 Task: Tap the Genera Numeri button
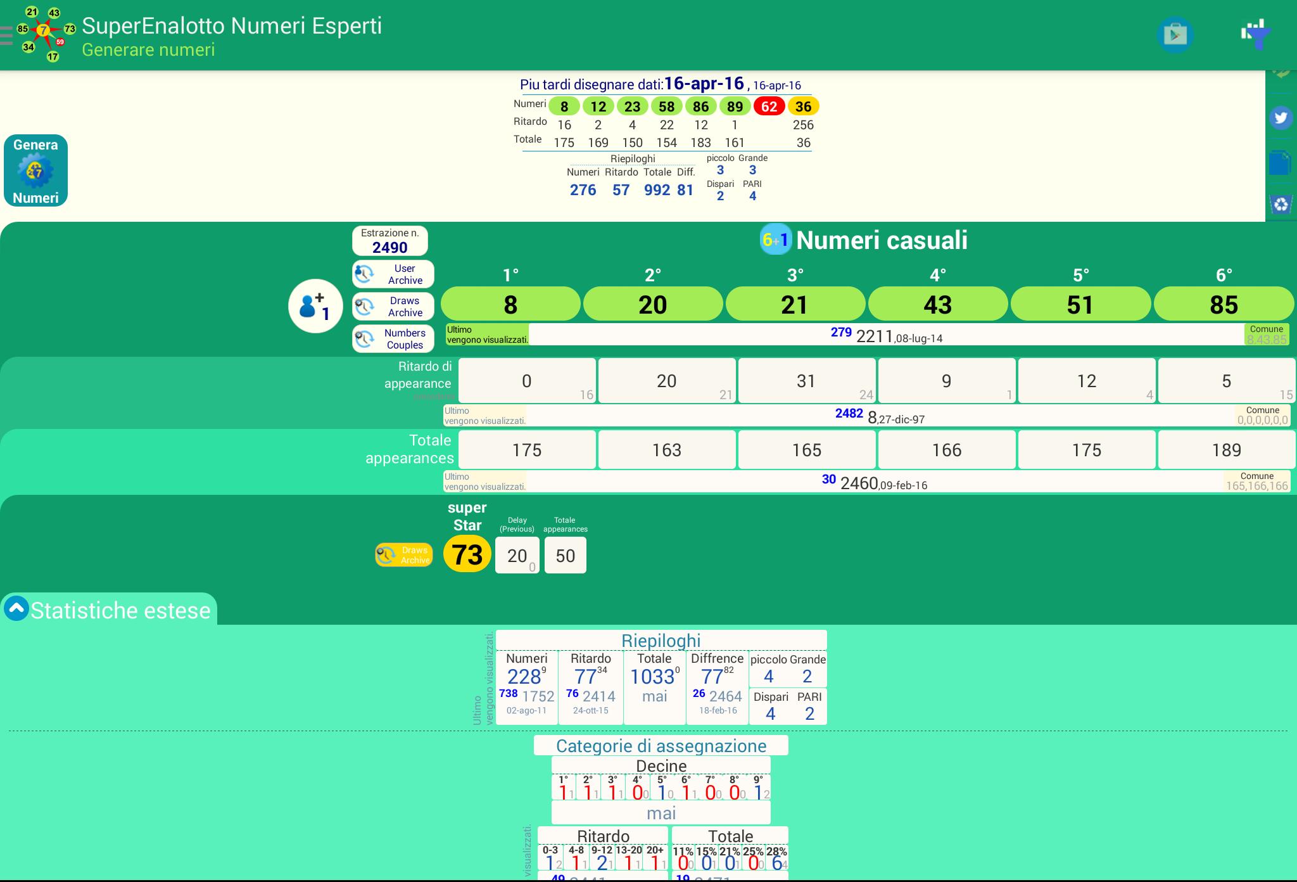pyautogui.click(x=35, y=170)
